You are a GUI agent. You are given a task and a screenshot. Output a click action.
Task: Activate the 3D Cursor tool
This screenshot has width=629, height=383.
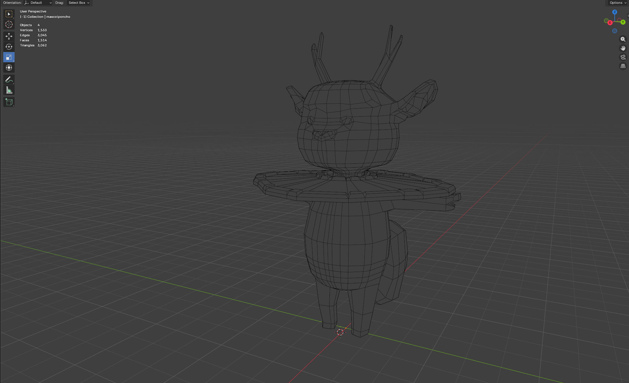coord(9,24)
